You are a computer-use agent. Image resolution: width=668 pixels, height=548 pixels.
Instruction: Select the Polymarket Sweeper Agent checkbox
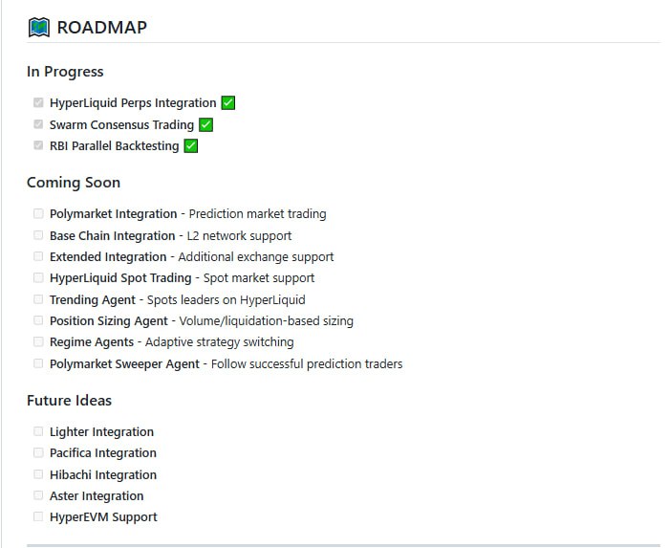click(38, 363)
